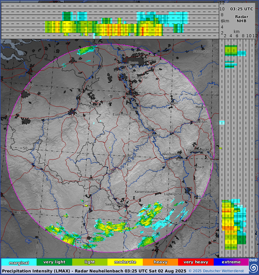Click the extreme blue-magenta legend swatch

231,262
